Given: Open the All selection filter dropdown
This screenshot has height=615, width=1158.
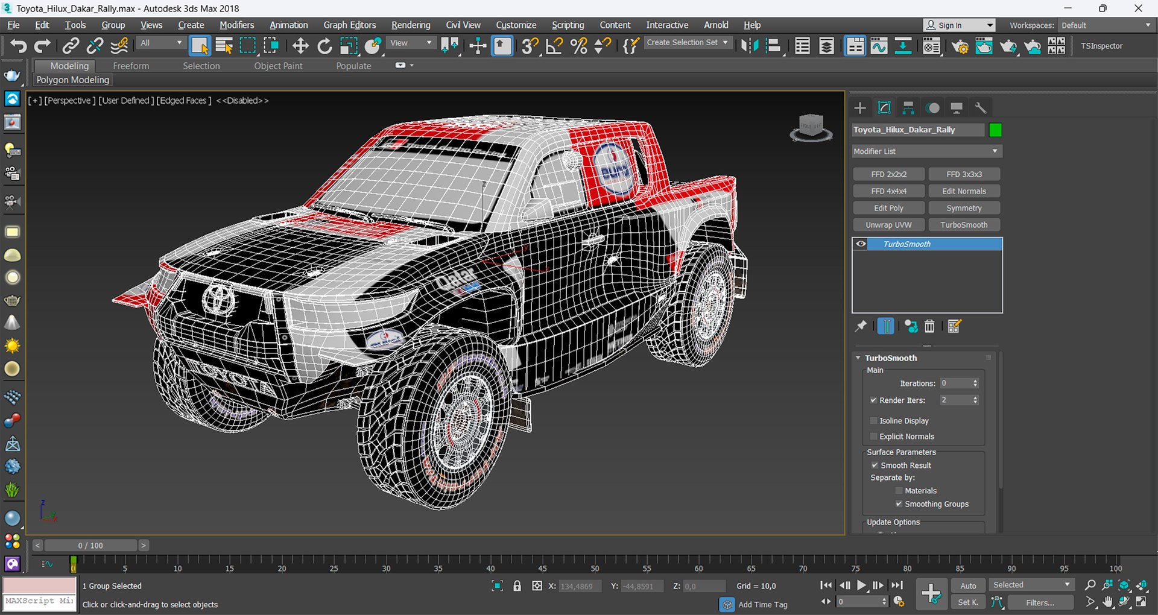Looking at the screenshot, I should pos(160,43).
